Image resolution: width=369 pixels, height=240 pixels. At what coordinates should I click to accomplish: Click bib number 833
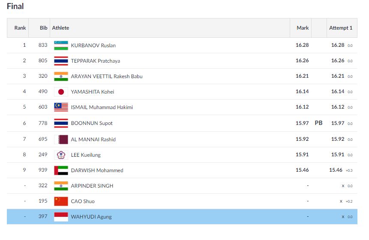(43, 45)
